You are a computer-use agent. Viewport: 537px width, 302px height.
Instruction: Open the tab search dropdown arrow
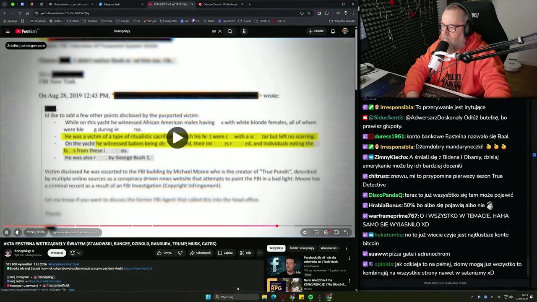(x=4, y=4)
